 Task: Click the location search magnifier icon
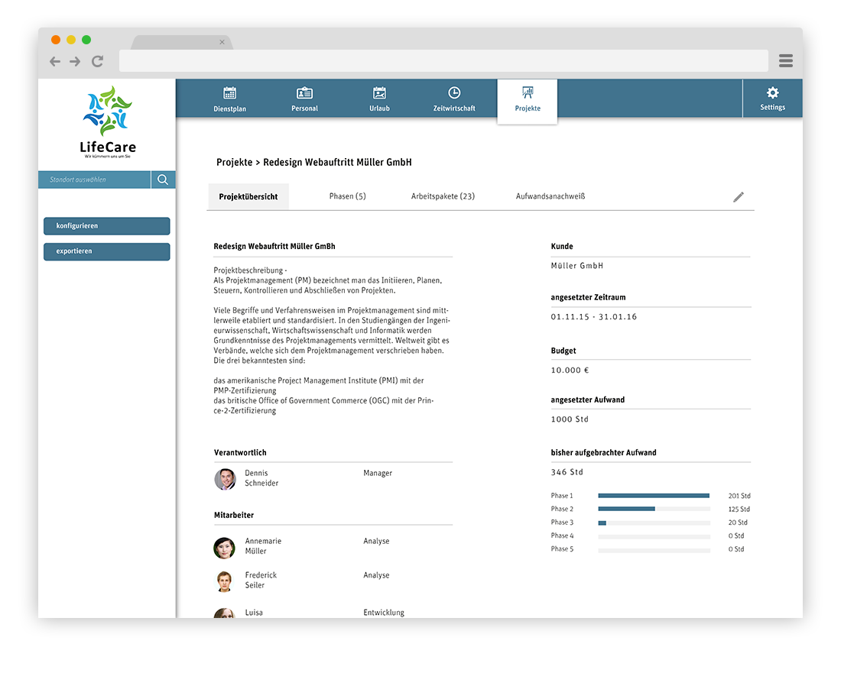pos(163,180)
